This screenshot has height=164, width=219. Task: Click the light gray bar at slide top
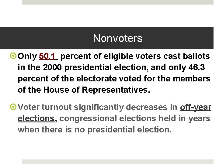(x=117, y=2)
